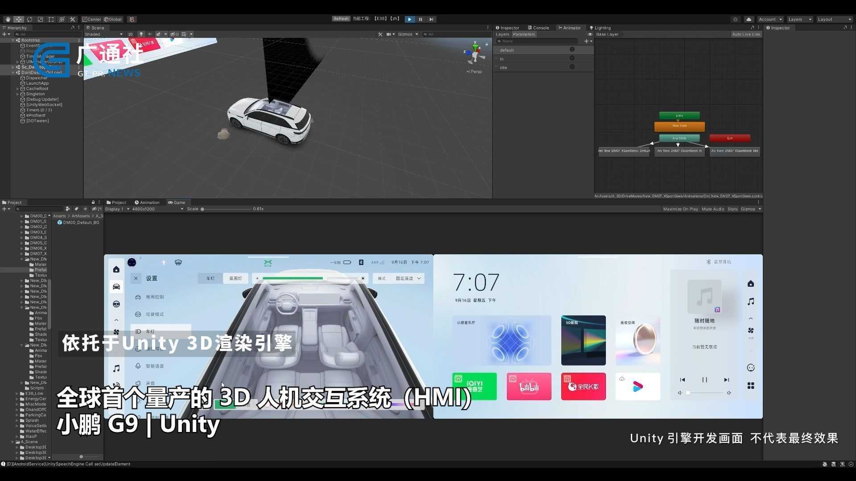
Task: Open the cloud services icon
Action: pyautogui.click(x=749, y=19)
